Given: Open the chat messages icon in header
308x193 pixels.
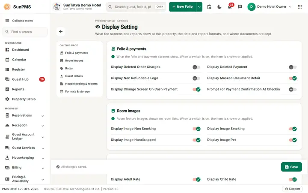Looking at the screenshot, I should tap(240, 7).
